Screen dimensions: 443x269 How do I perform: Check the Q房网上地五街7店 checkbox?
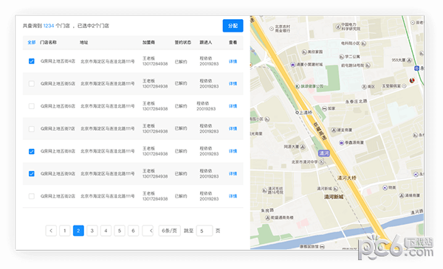(32, 129)
